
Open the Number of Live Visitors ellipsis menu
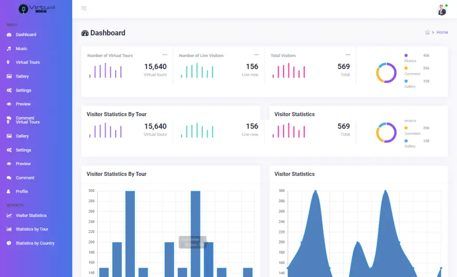tap(256, 55)
